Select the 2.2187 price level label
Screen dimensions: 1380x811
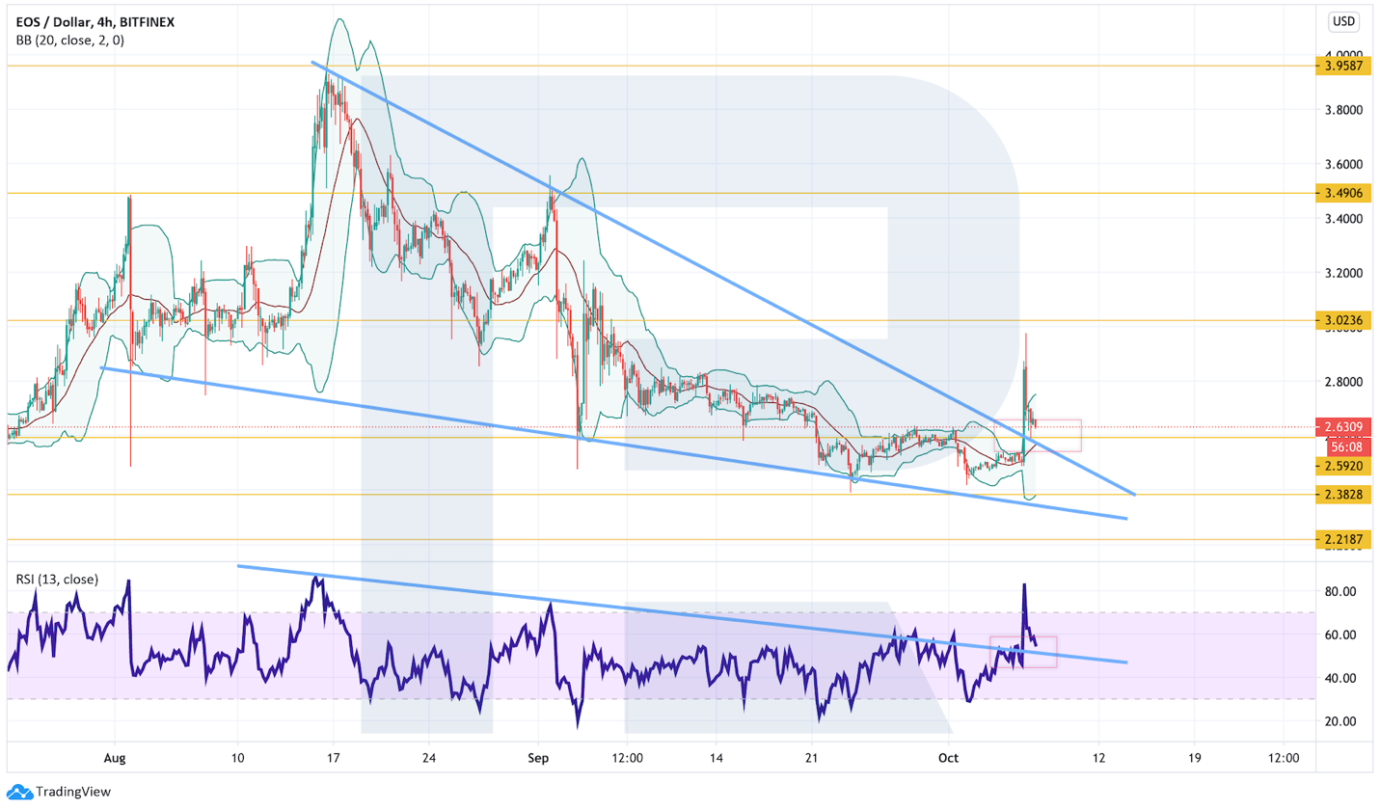point(1343,539)
